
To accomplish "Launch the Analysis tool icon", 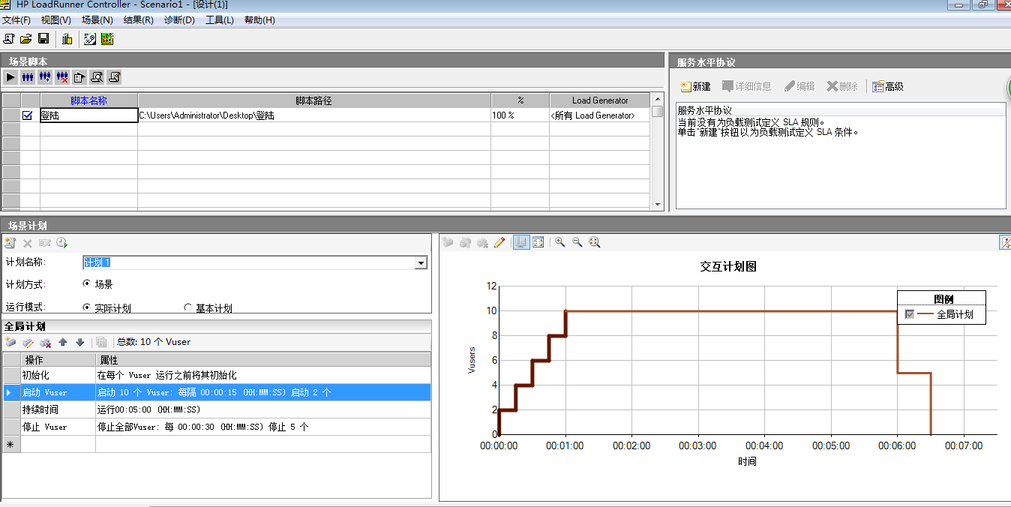I will [x=107, y=38].
